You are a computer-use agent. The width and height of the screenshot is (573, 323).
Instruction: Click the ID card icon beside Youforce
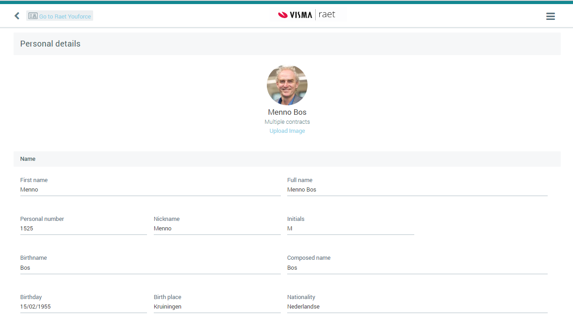click(33, 16)
